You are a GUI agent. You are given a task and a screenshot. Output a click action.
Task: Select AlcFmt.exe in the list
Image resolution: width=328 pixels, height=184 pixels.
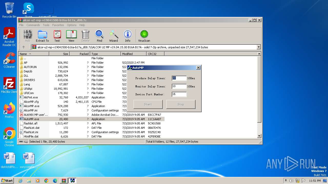pos(92,97)
